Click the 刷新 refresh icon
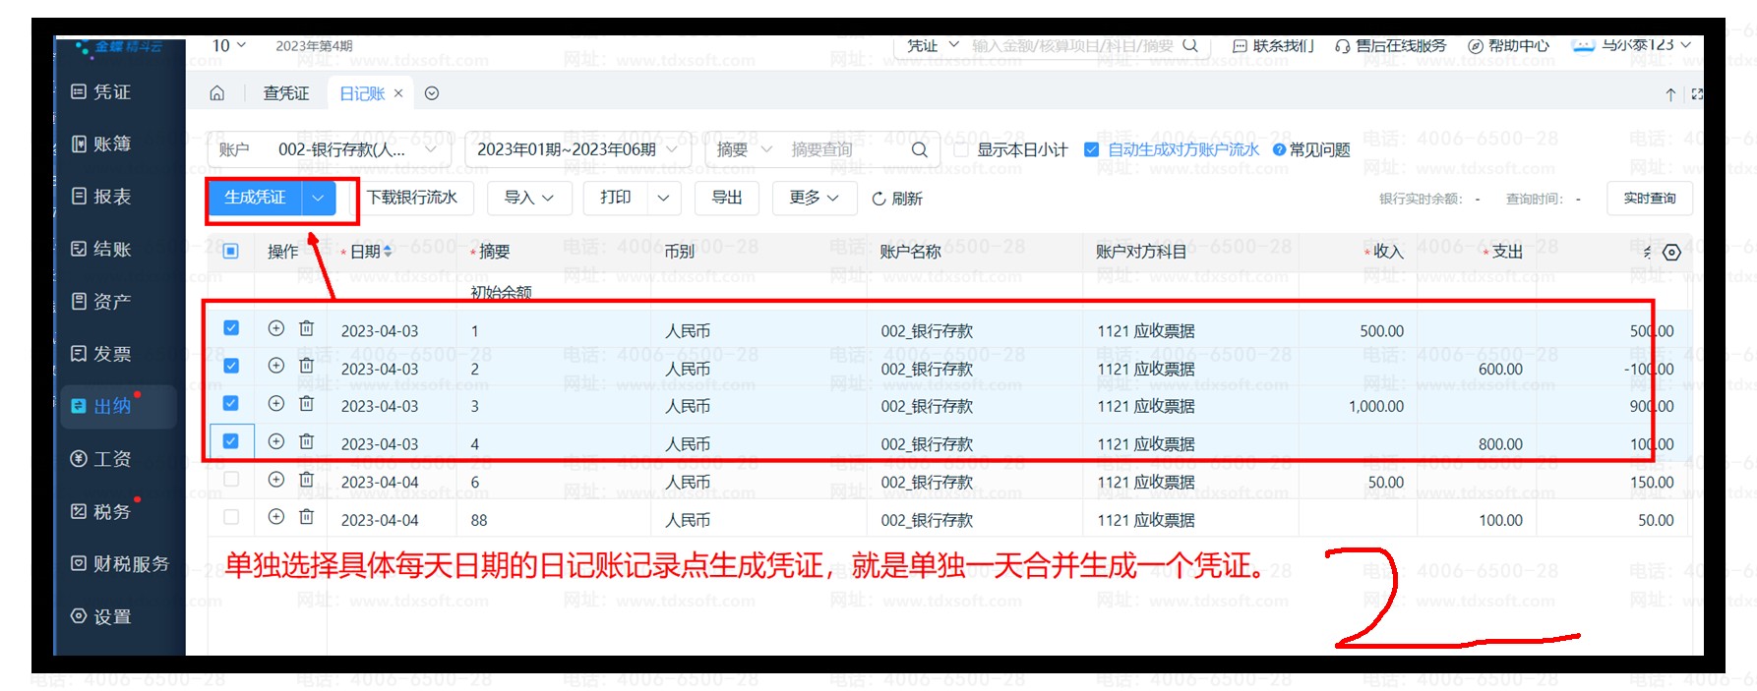The width and height of the screenshot is (1757, 691). coord(878,199)
